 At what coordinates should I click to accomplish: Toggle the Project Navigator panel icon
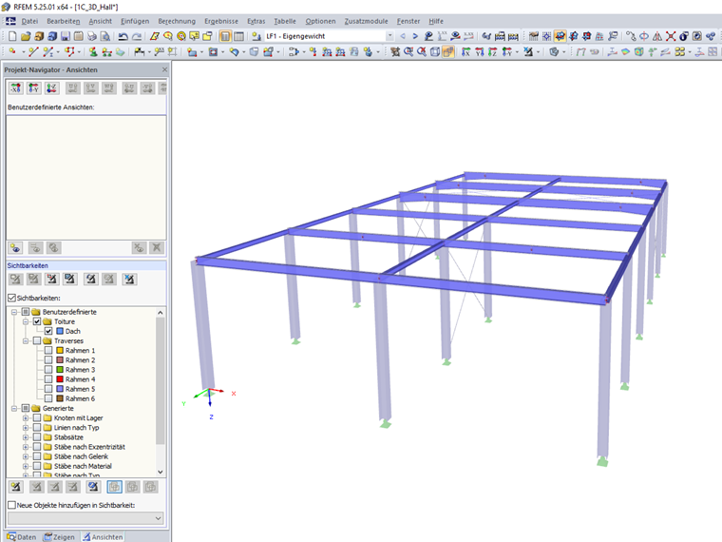coord(225,36)
